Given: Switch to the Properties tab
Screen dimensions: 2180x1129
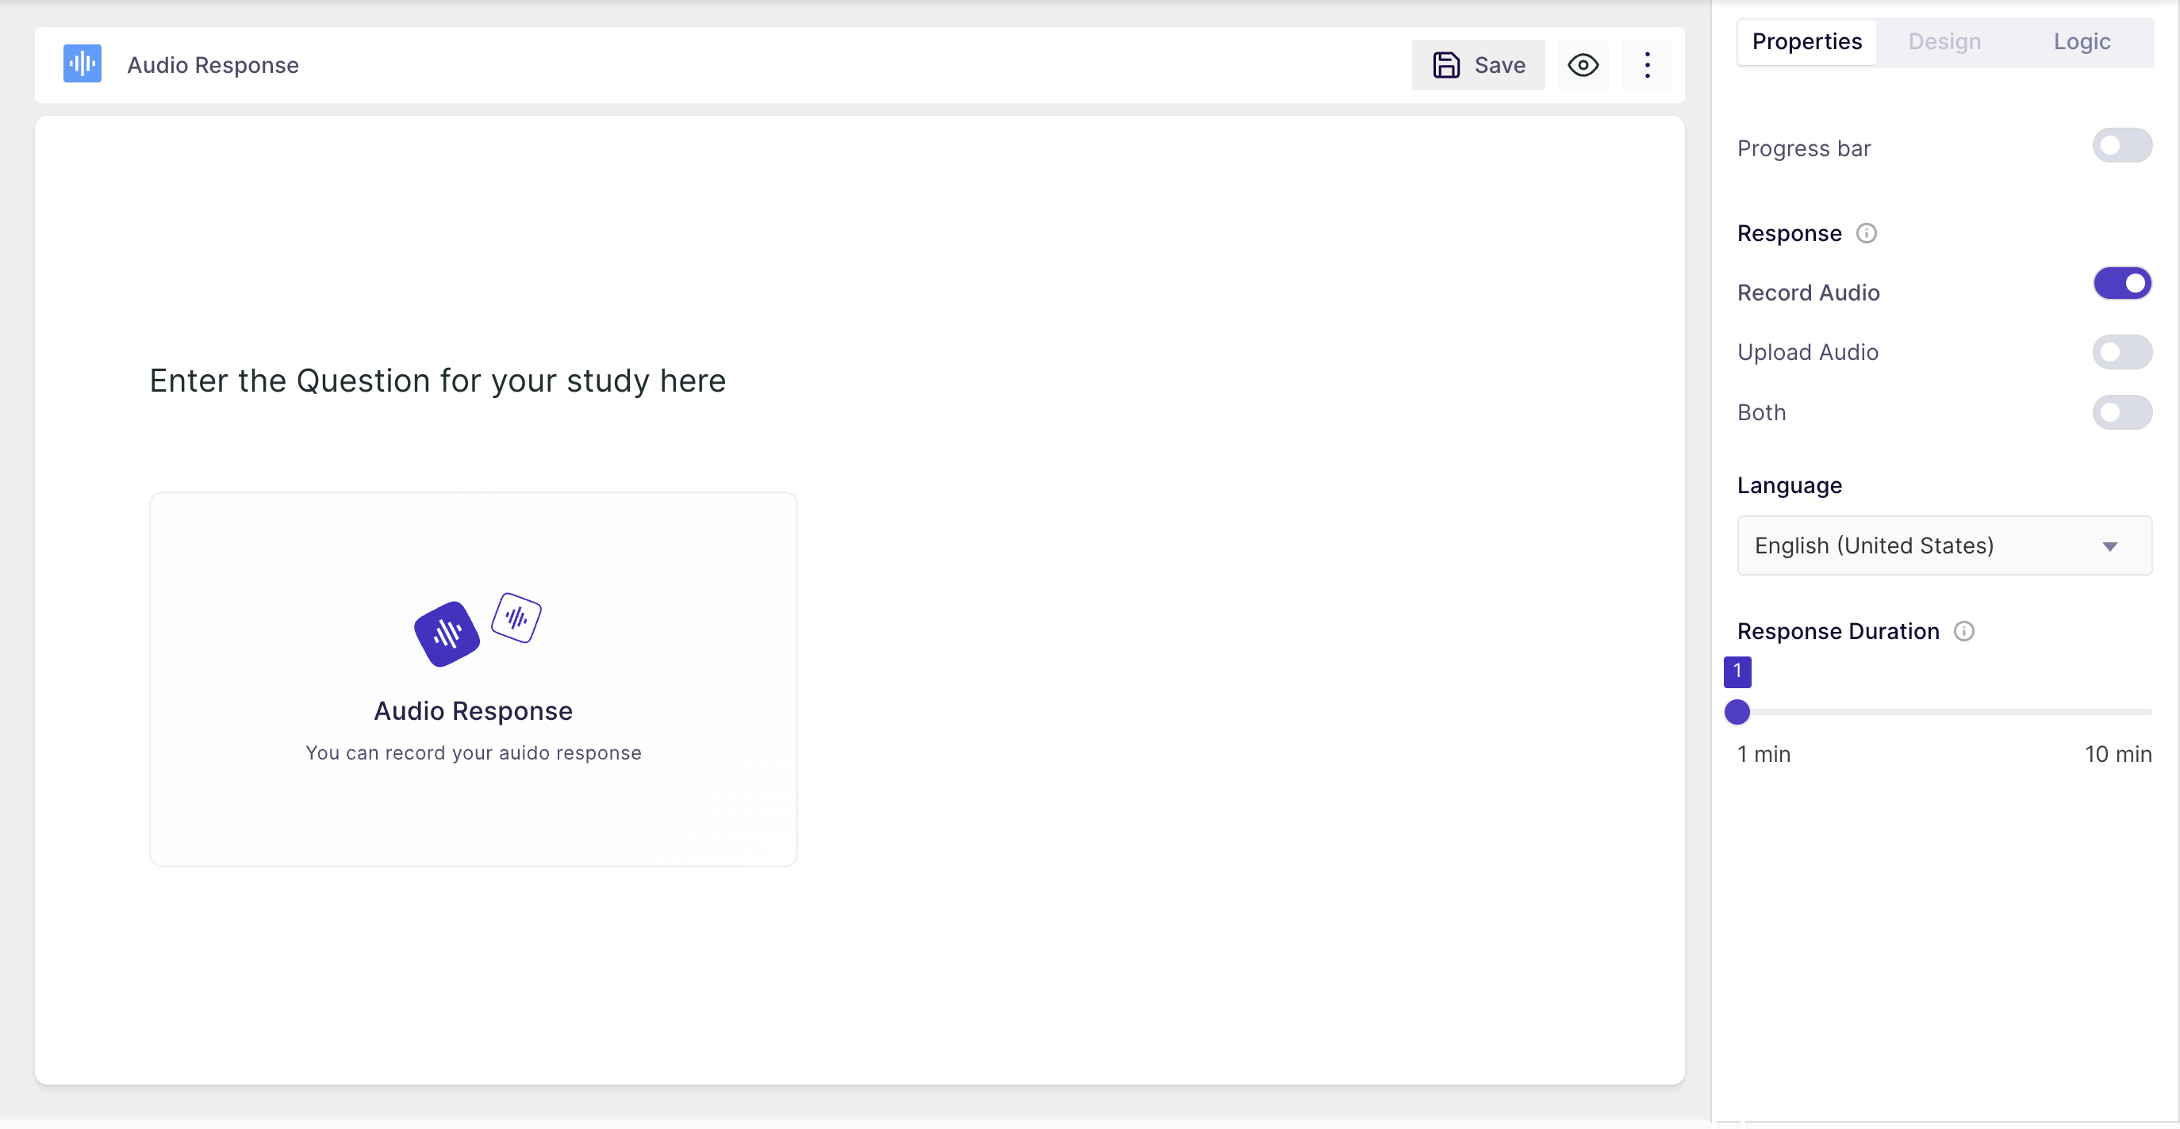Looking at the screenshot, I should (x=1807, y=41).
